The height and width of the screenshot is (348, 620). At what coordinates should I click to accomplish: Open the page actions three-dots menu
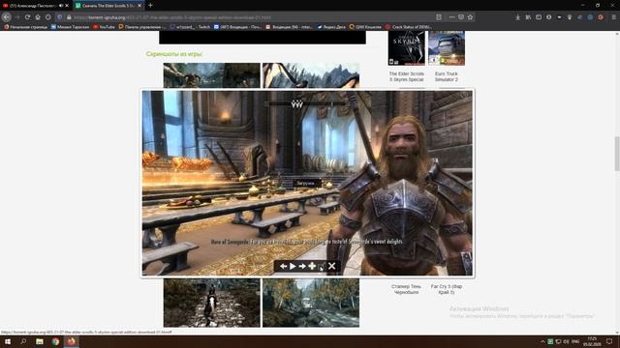coord(451,17)
